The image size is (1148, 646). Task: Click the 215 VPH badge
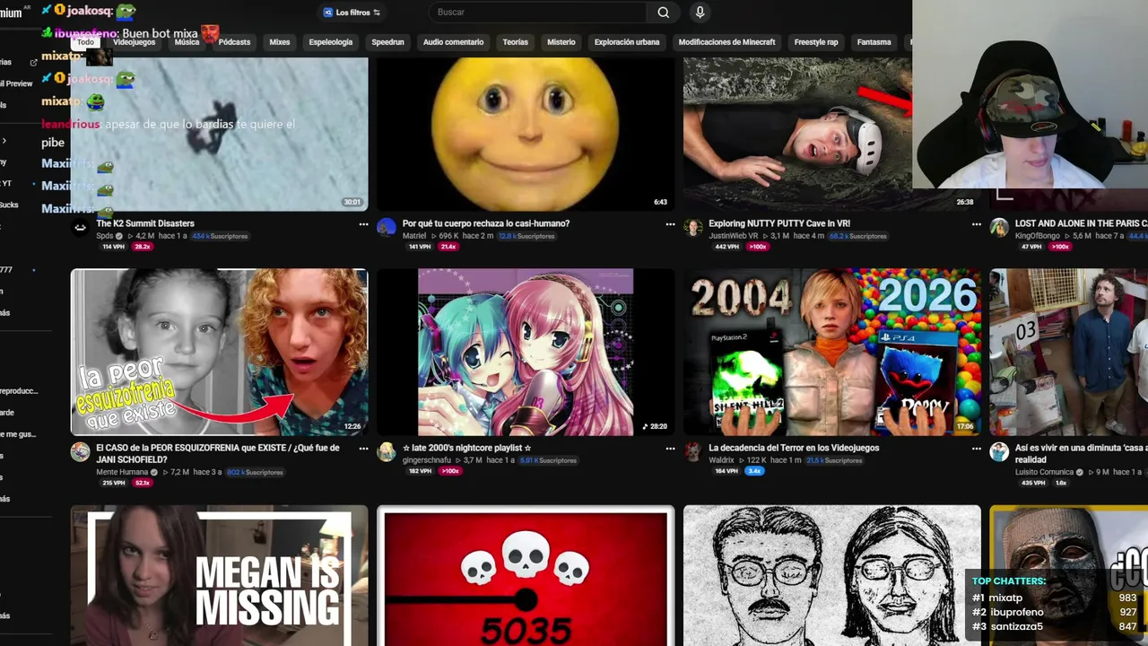click(114, 483)
